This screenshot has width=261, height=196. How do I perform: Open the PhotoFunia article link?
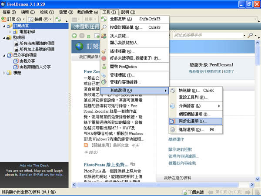[106, 165]
